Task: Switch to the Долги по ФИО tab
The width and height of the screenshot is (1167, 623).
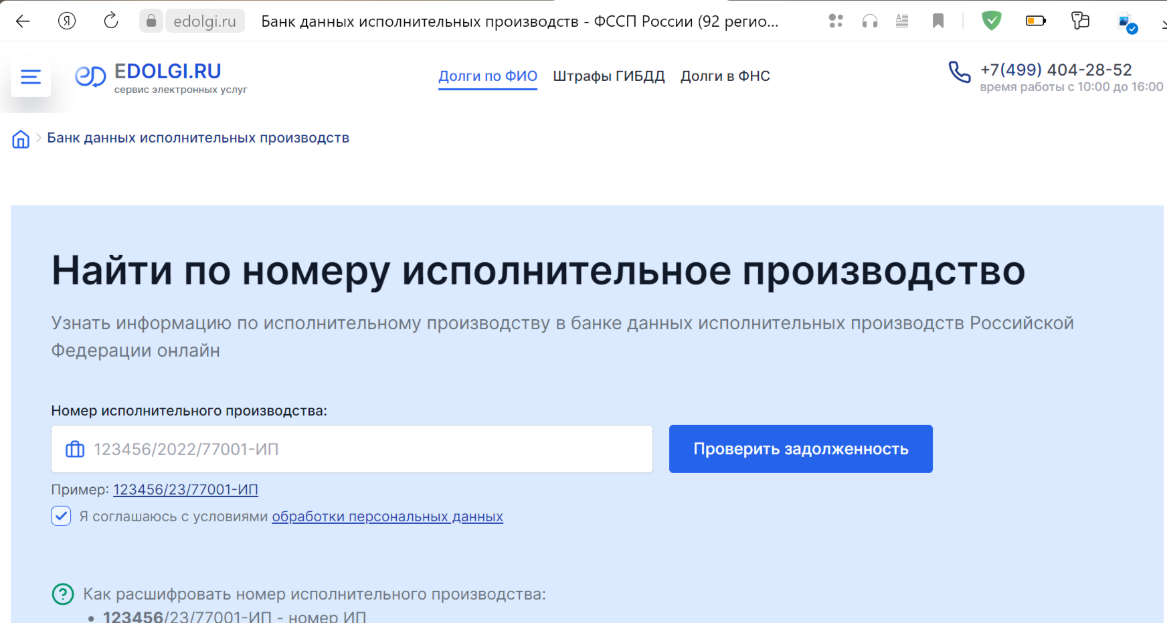Action: click(x=488, y=76)
